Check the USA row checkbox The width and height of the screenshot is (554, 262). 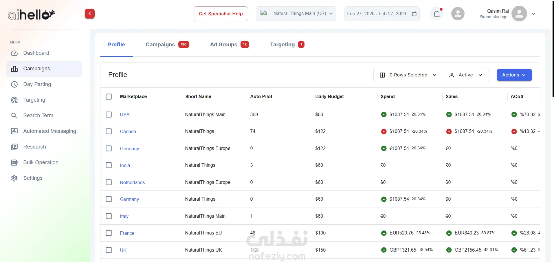(109, 114)
